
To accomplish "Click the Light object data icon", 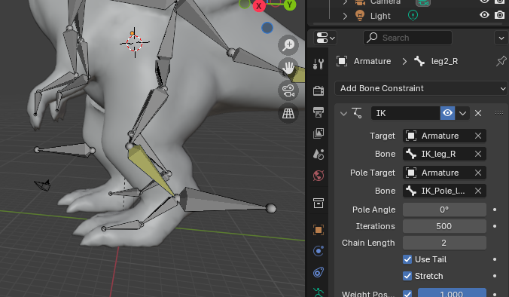I will tap(413, 16).
